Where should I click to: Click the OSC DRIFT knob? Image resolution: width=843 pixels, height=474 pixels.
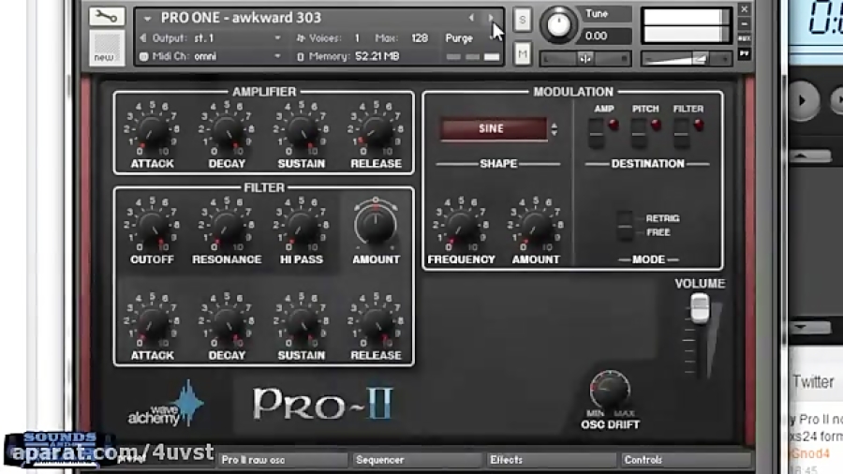tap(610, 389)
